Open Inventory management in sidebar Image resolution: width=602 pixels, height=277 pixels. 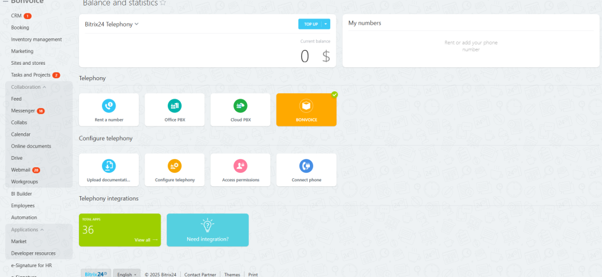[x=36, y=39]
